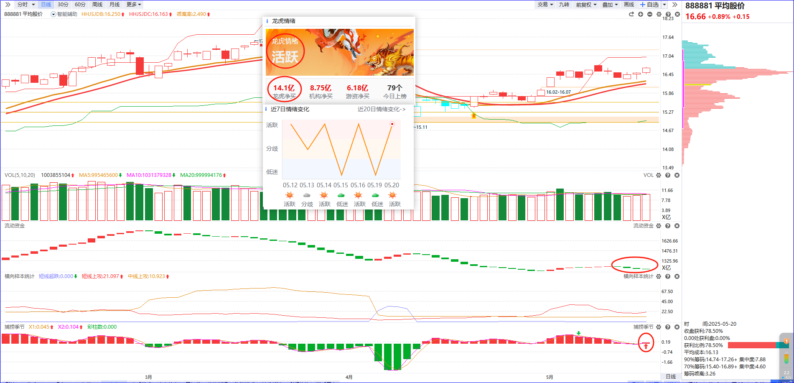Click the 14.1亿 龙虎净买 figure
Viewport: 794px width, 383px height.
(x=284, y=91)
